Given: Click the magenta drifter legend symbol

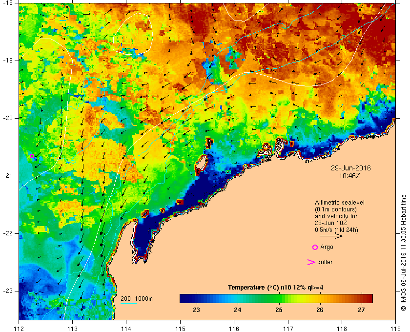Looking at the screenshot, I should [311, 262].
